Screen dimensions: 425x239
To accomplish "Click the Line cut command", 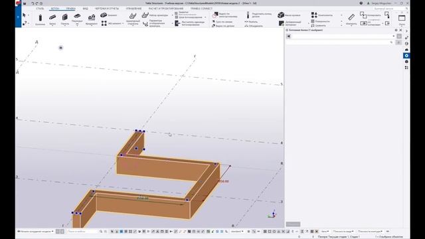I will pos(222,22).
